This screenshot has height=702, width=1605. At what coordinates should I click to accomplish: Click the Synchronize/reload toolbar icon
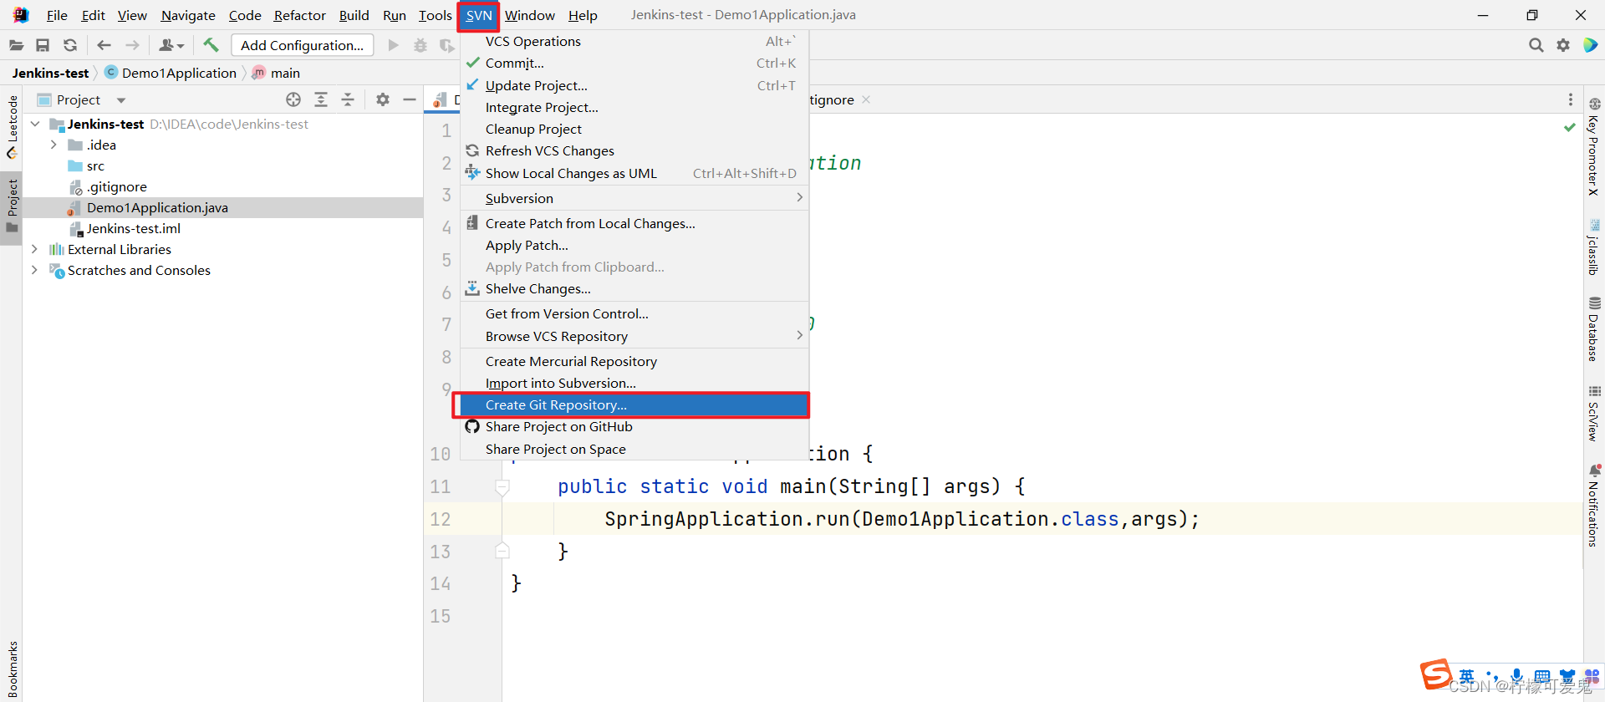pos(70,45)
